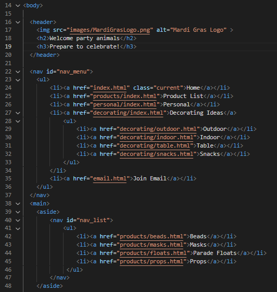Click the closing </header> tag
This screenshot has height=292, width=277.
[x=45, y=55]
